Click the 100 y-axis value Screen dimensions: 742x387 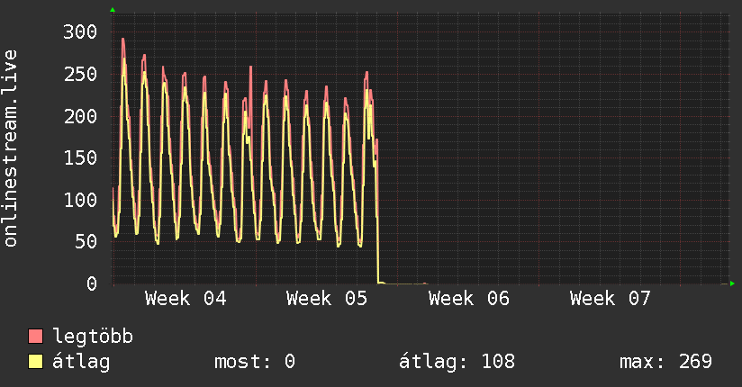(x=80, y=200)
